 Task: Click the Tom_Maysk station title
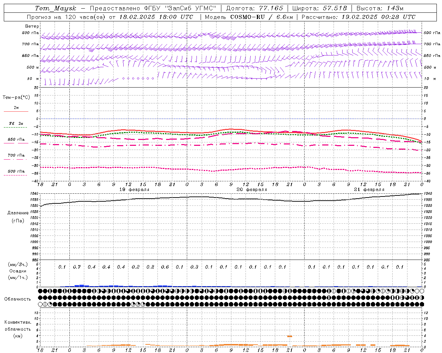click(x=56, y=8)
